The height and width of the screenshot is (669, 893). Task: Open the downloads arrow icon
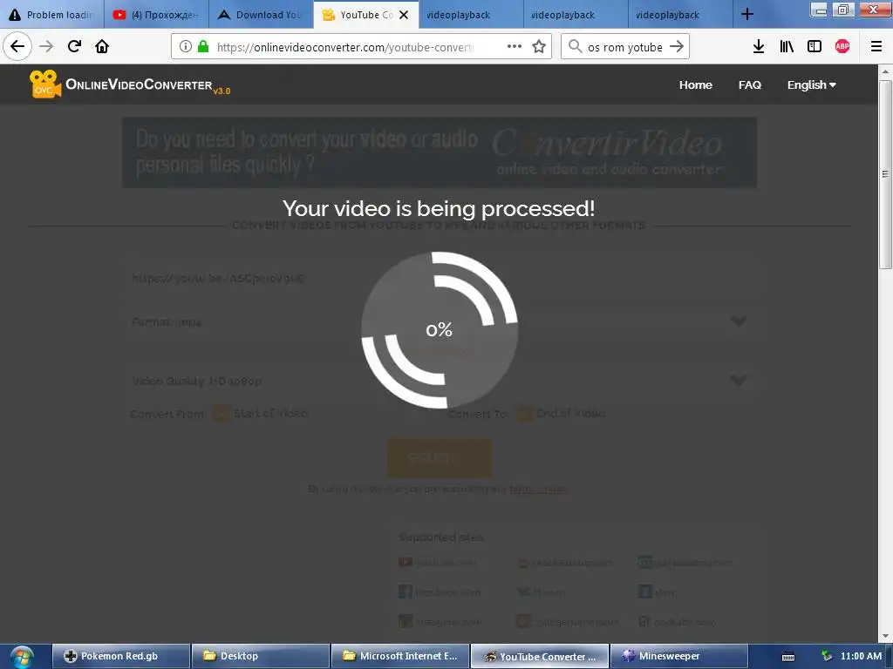point(759,47)
